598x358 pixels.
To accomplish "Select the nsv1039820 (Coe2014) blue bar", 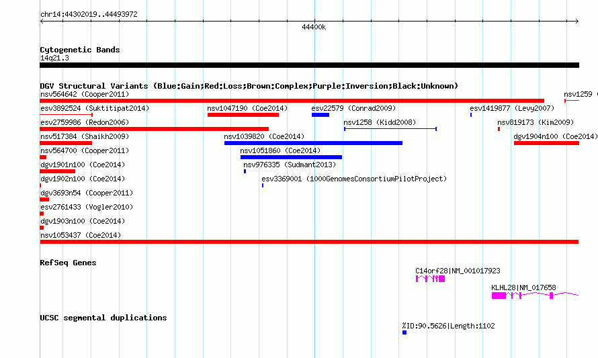I will pos(313,143).
